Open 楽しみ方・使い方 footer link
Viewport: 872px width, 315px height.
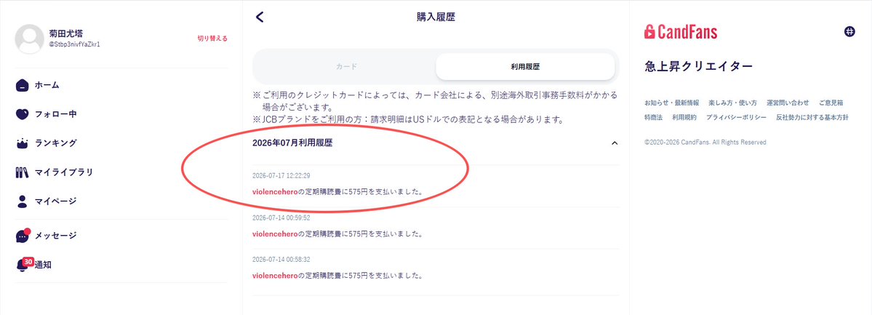(x=733, y=103)
